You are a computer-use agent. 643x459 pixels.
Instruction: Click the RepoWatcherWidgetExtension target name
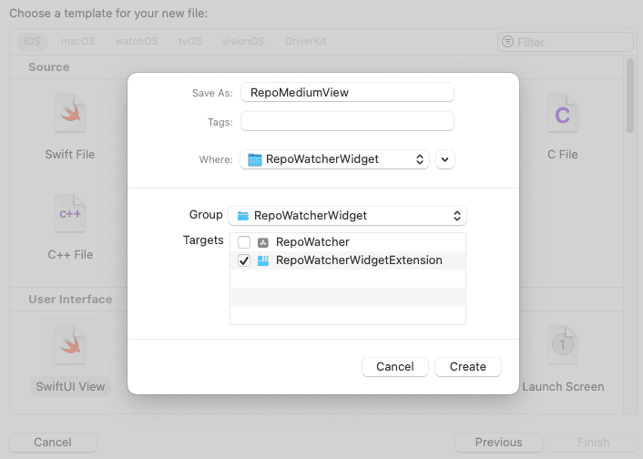coord(359,260)
